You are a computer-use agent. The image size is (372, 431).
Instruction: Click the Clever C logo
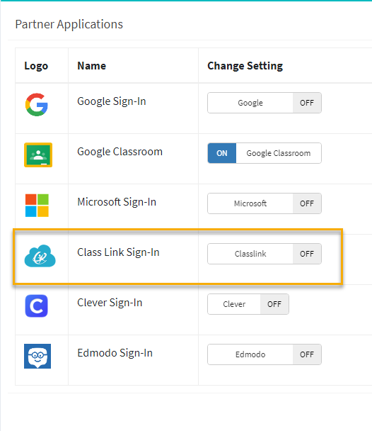coord(37,306)
